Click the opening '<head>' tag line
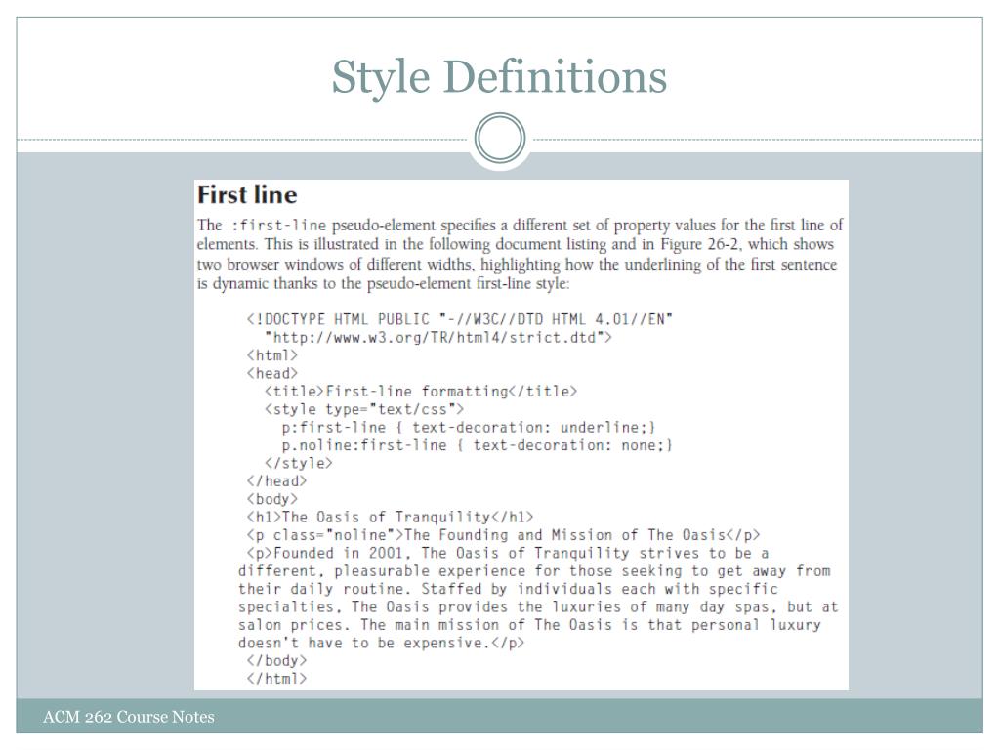The height and width of the screenshot is (750, 1000). (x=272, y=373)
